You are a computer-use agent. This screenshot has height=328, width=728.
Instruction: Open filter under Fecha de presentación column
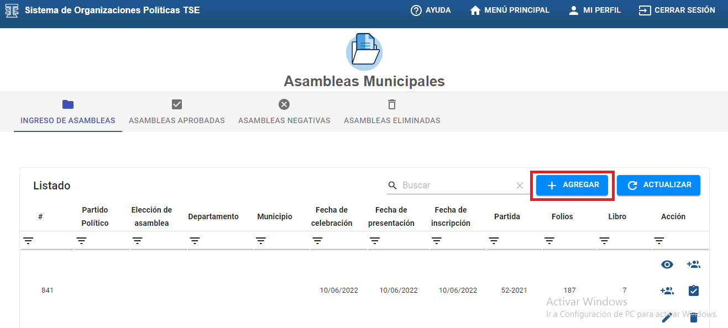(375, 241)
